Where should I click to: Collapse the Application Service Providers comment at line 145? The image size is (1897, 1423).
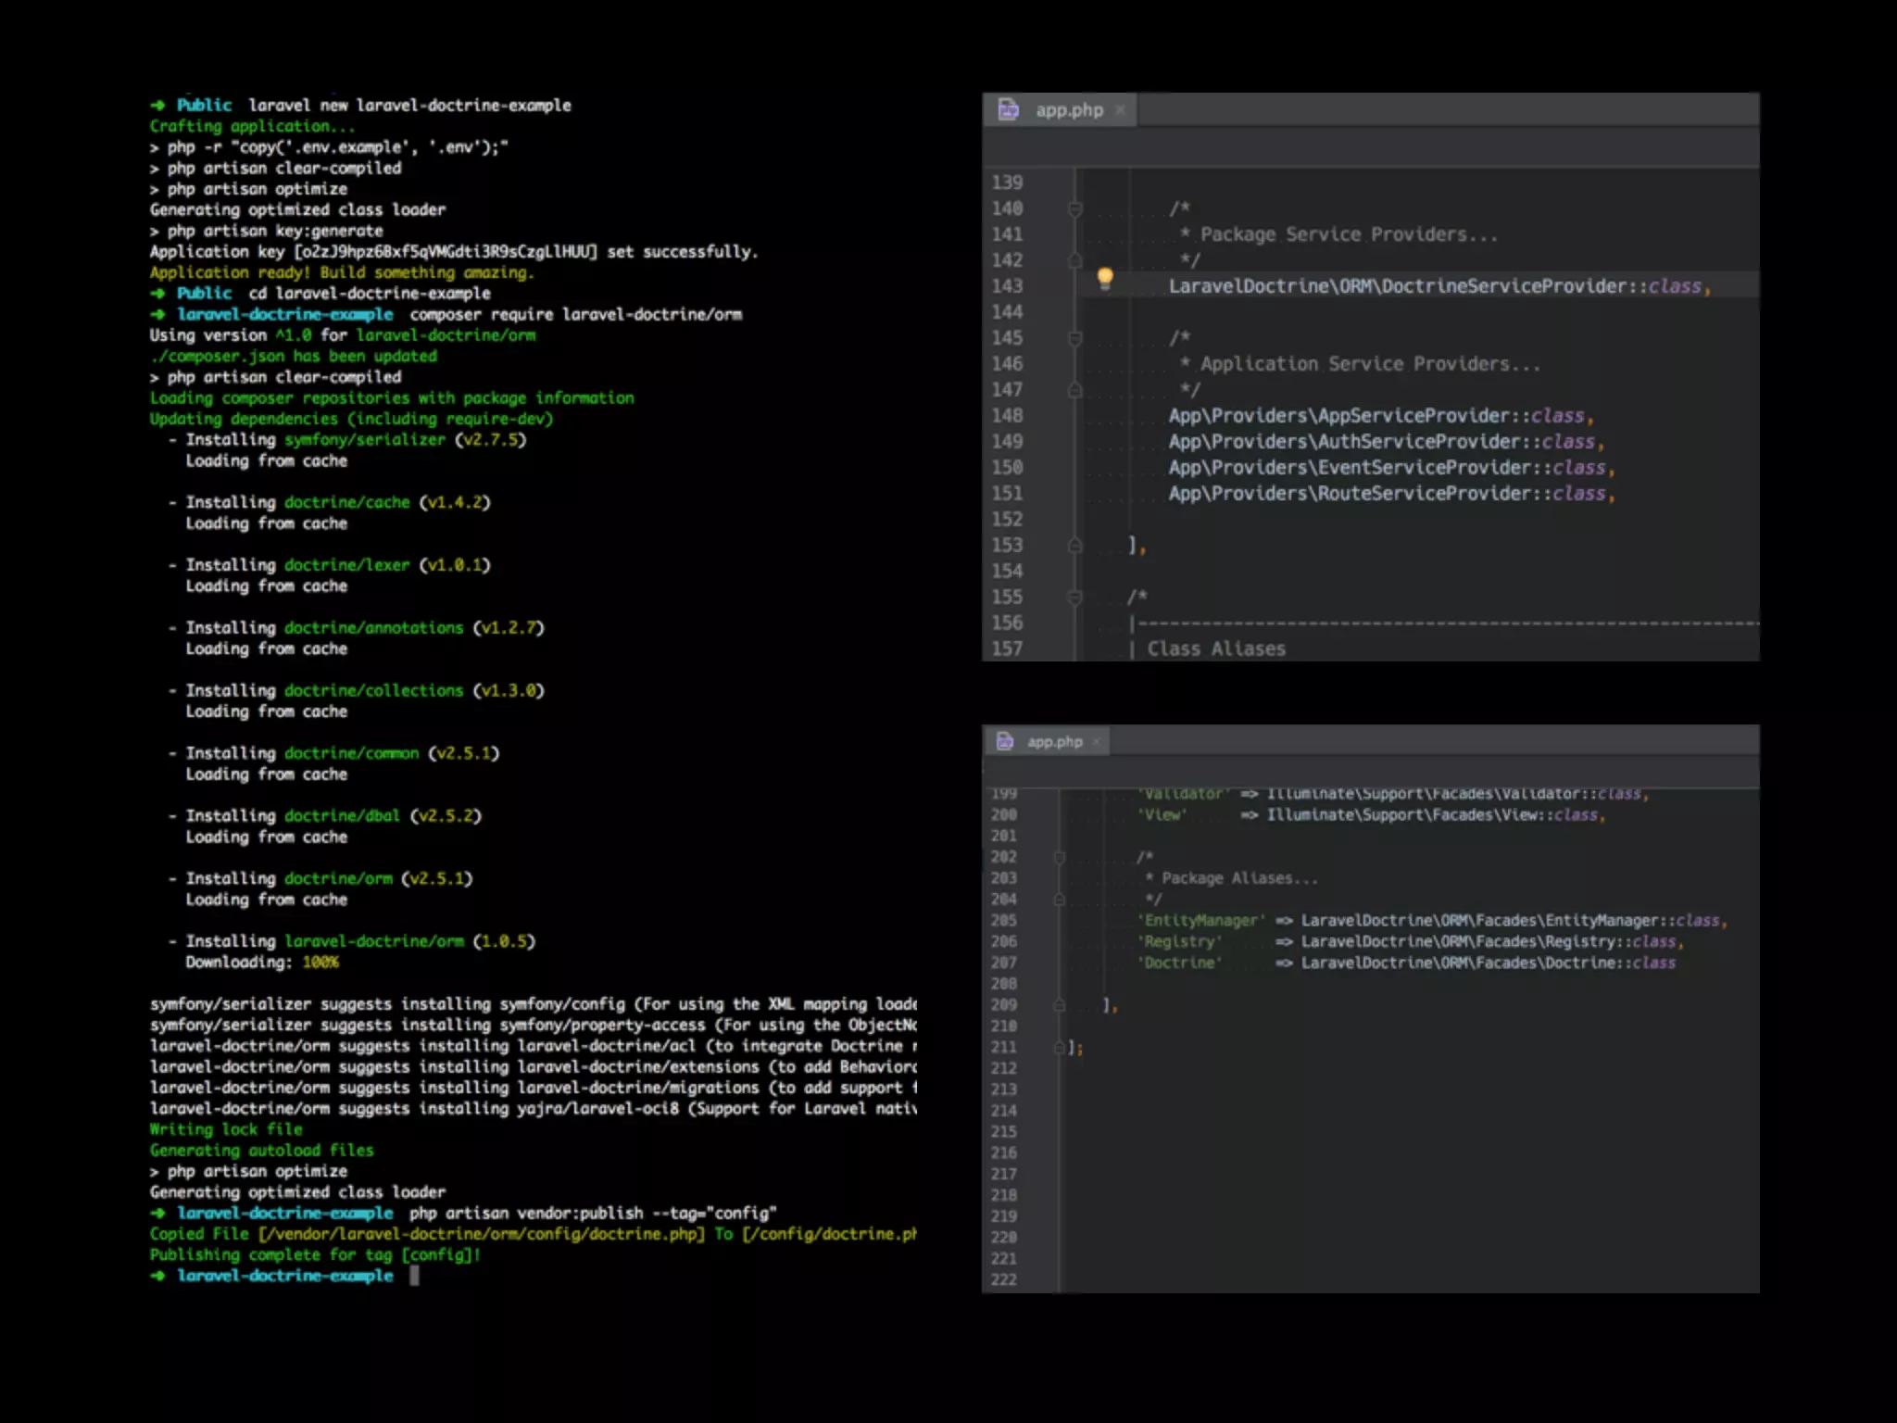tap(1075, 339)
